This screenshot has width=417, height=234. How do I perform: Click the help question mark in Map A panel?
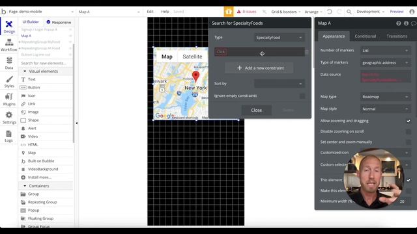(398, 23)
